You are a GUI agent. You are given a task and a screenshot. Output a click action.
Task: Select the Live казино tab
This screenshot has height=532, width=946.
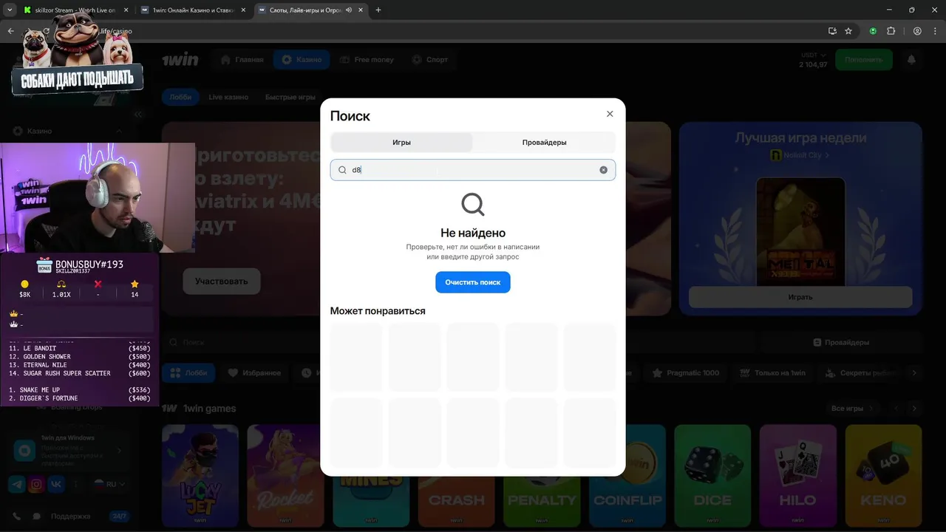228,97
